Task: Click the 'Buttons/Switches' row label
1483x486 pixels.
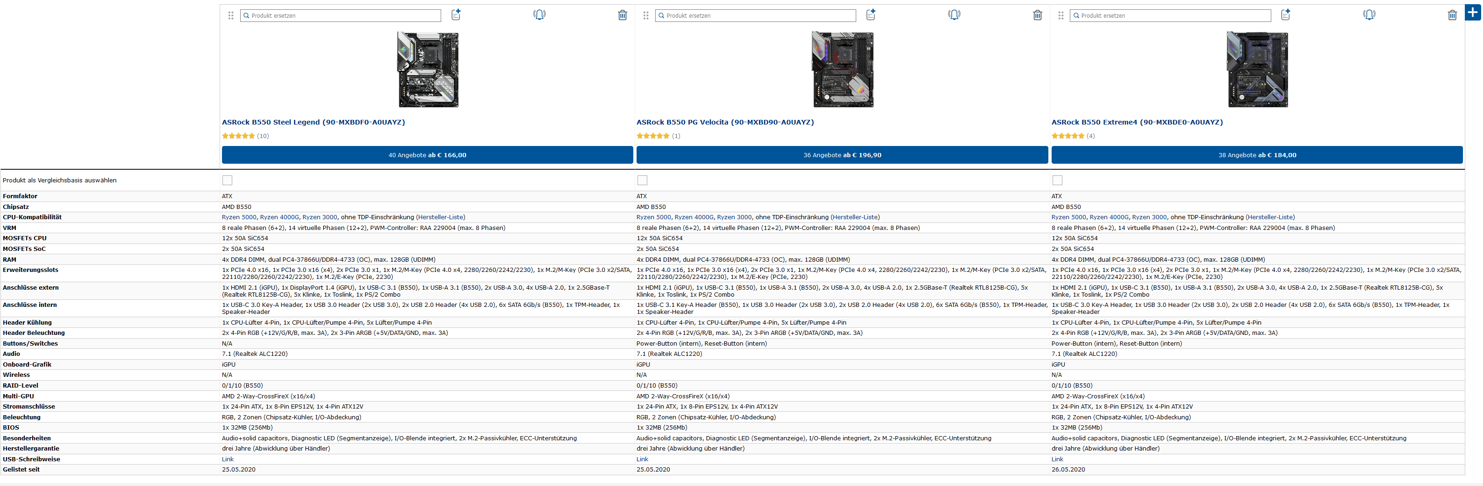Action: (x=30, y=343)
